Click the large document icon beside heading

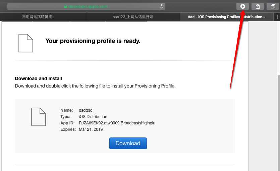coord(26,43)
